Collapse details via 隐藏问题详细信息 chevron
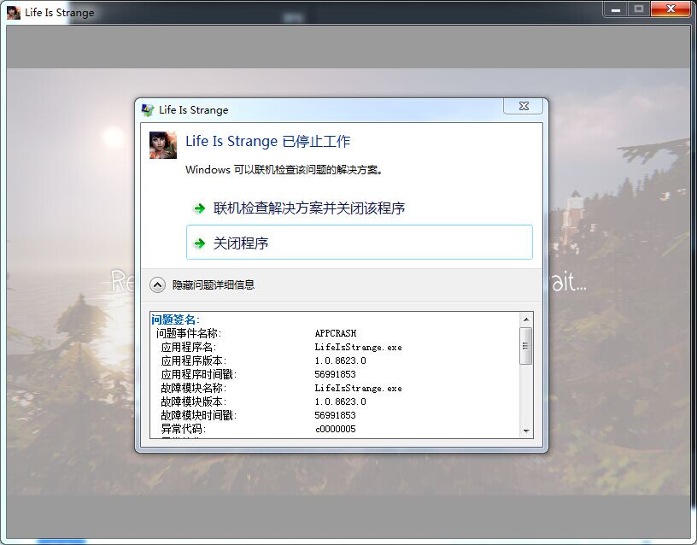 point(157,285)
